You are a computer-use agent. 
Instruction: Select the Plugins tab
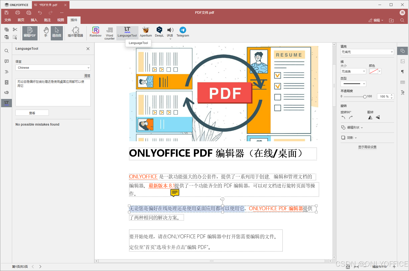tap(74, 20)
